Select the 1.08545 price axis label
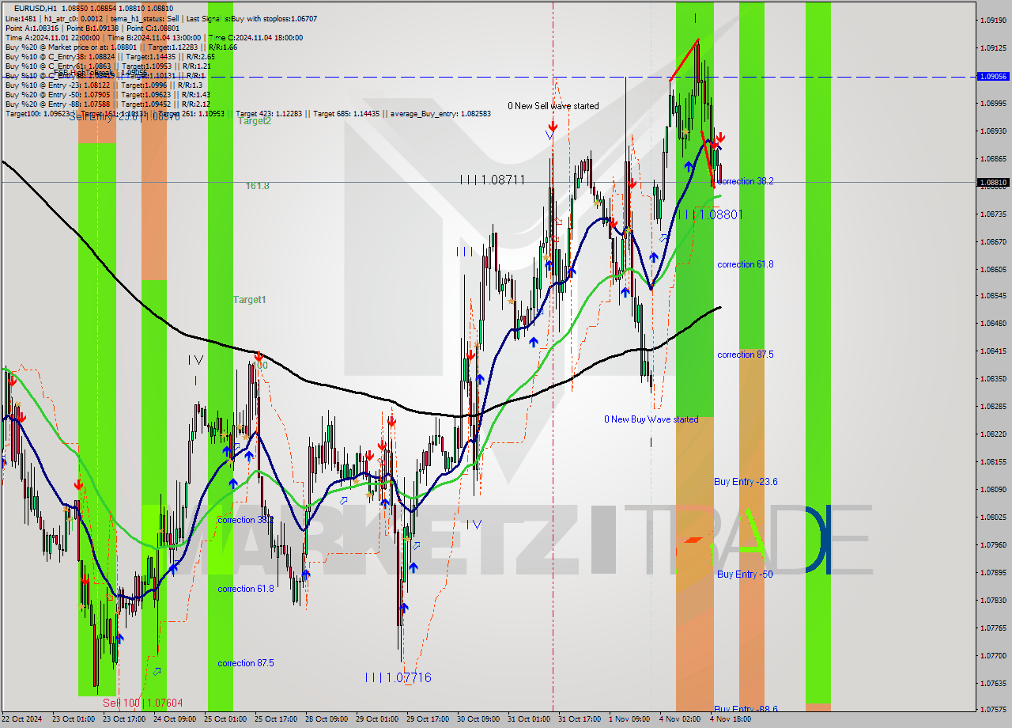The image size is (1012, 728). coord(993,296)
